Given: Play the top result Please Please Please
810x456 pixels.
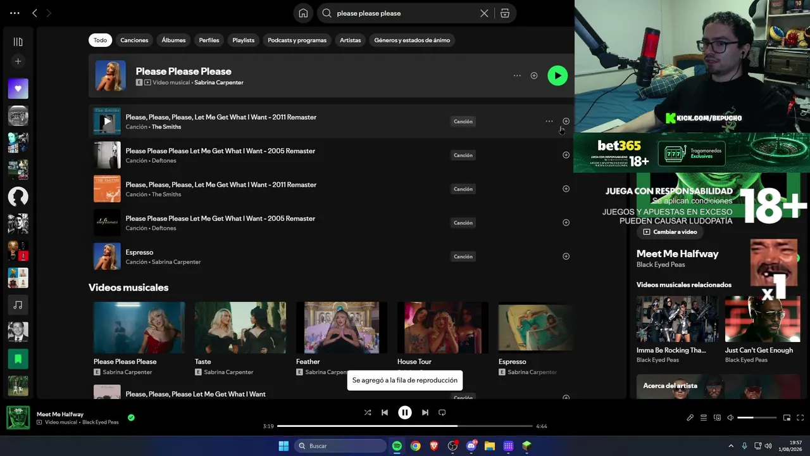Looking at the screenshot, I should pos(558,75).
